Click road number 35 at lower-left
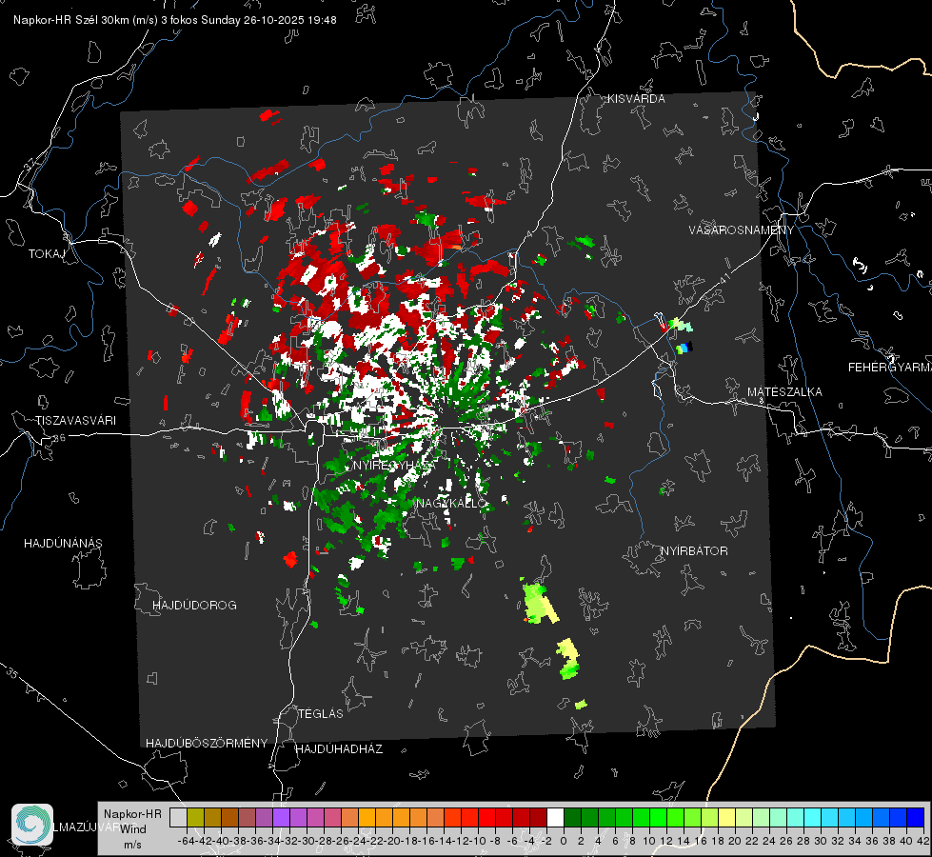 click(x=12, y=673)
